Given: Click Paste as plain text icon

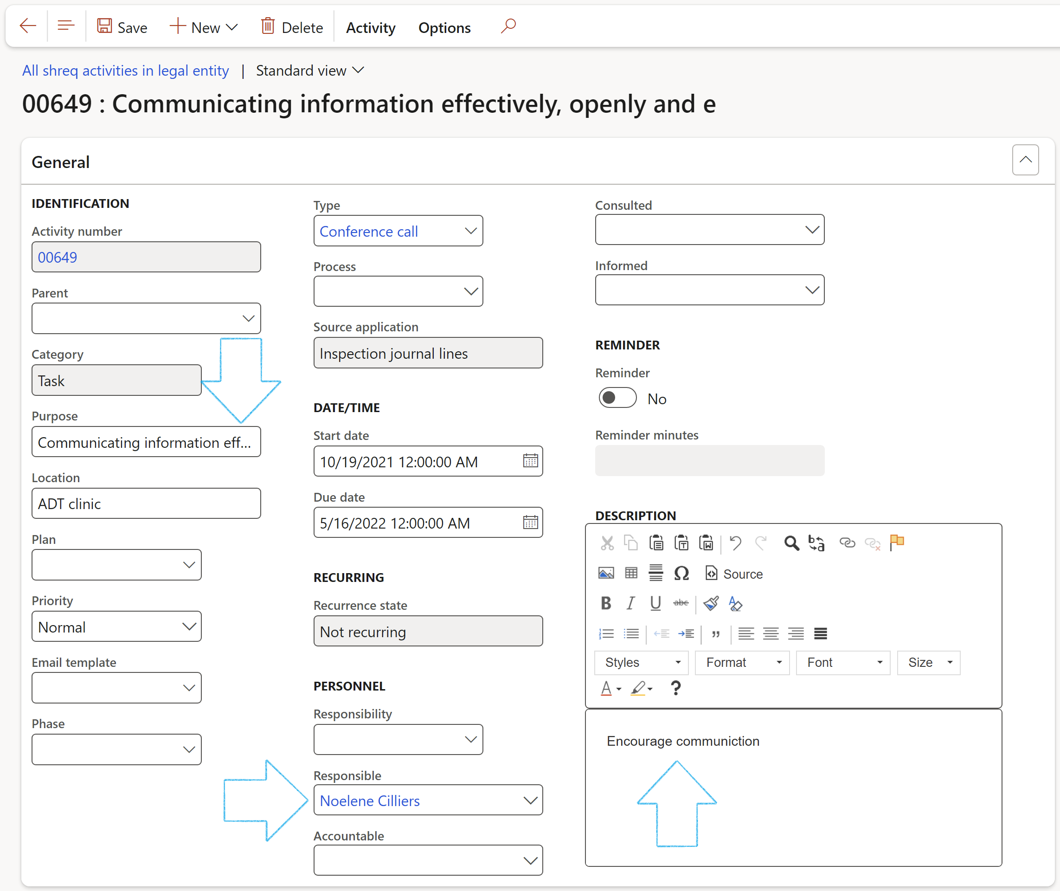Looking at the screenshot, I should 681,543.
